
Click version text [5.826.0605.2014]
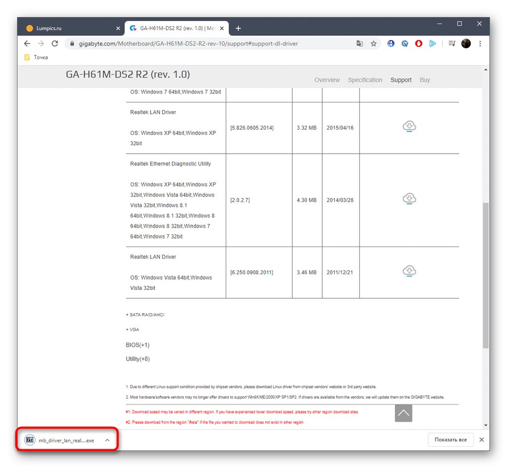tap(251, 128)
